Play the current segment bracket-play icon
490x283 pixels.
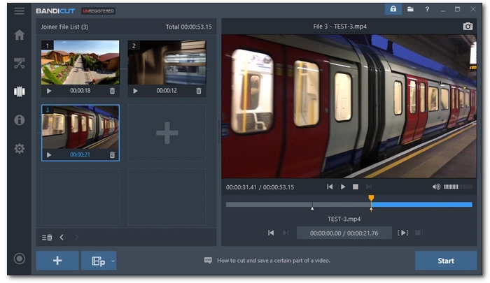[x=402, y=233]
